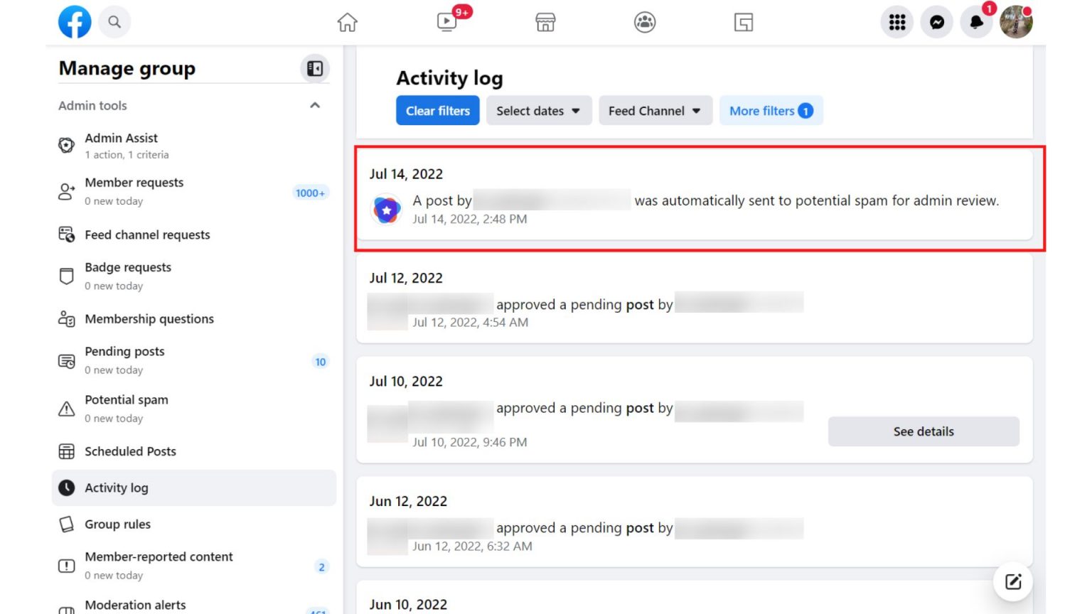Open Messenger
Image resolution: width=1092 pixels, height=614 pixels.
coord(936,22)
